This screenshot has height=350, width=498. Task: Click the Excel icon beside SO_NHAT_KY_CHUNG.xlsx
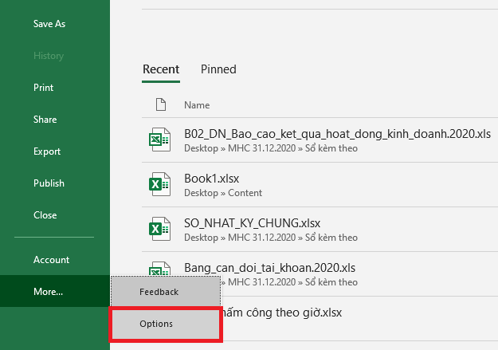(x=160, y=229)
